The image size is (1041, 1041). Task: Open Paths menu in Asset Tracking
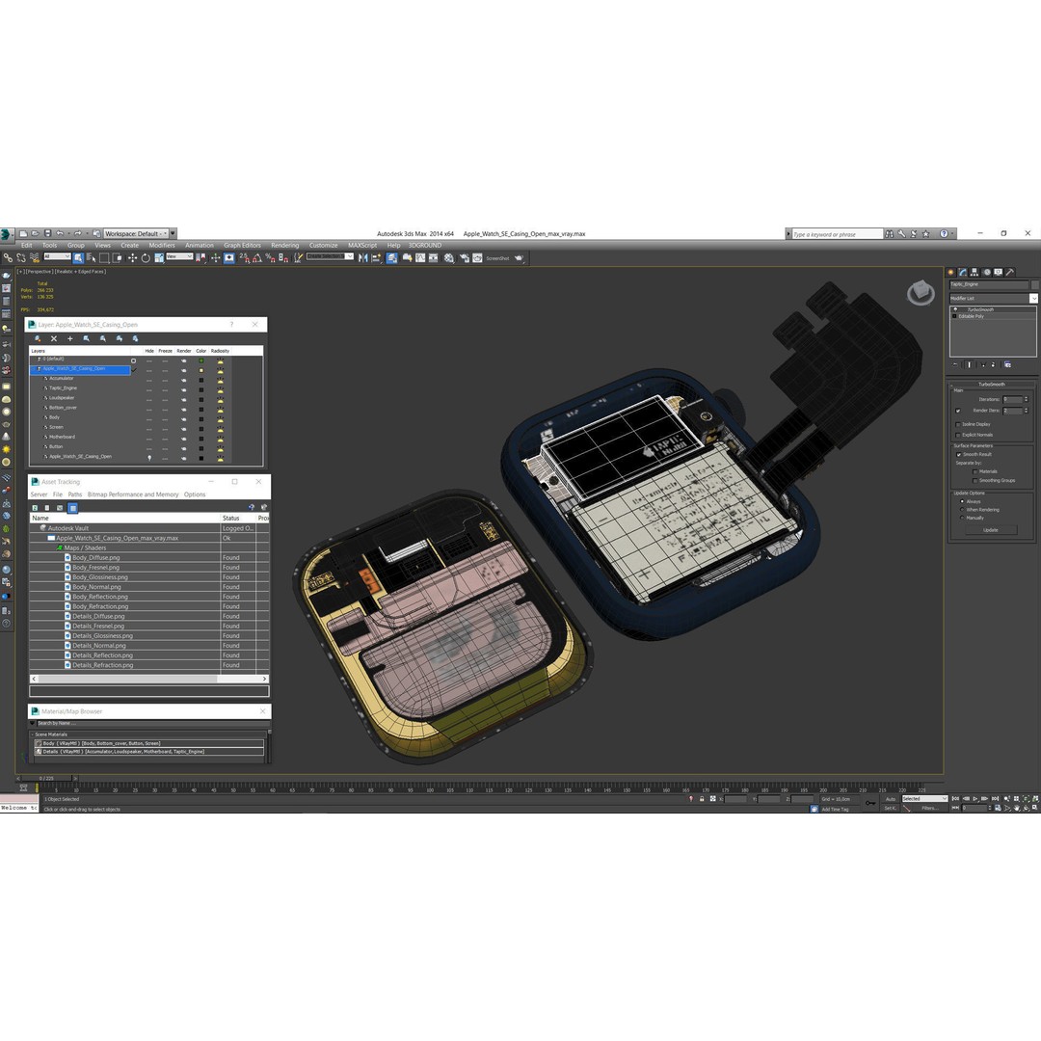tap(74, 494)
